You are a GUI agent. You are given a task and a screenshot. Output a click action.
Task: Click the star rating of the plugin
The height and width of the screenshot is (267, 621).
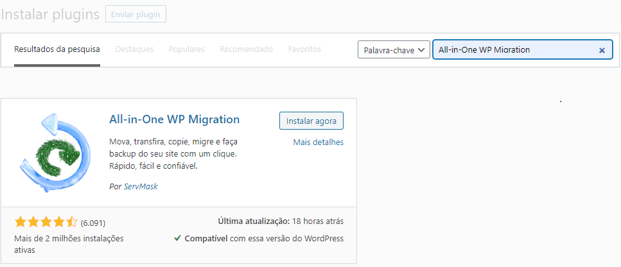tap(46, 222)
